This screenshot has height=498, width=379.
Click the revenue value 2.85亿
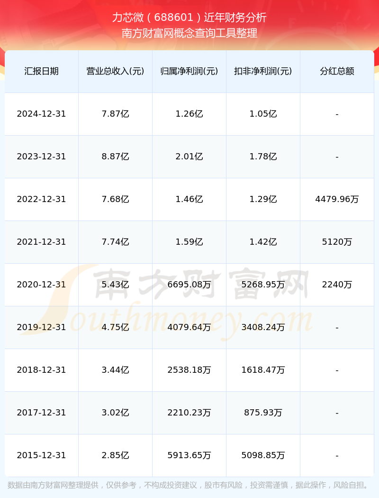pyautogui.click(x=116, y=455)
